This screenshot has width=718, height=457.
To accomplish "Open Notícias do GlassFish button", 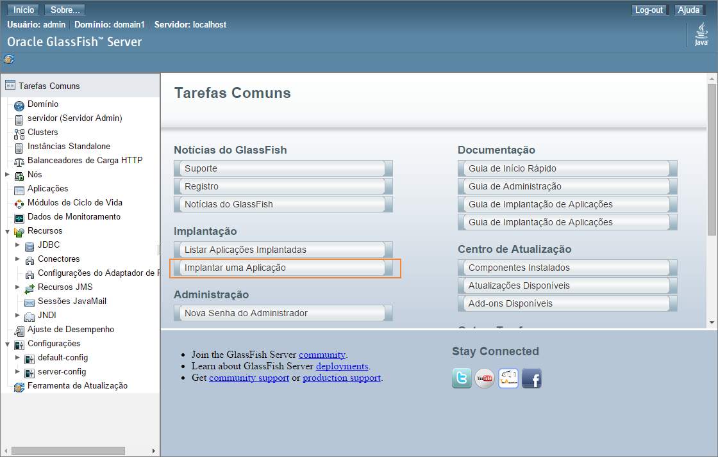I will coord(283,204).
